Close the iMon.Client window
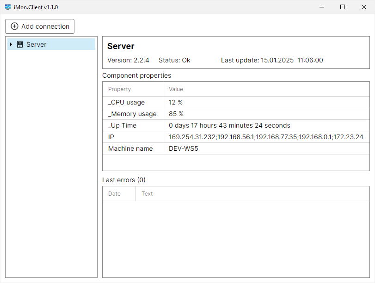The height and width of the screenshot is (283, 375). tap(364, 7)
